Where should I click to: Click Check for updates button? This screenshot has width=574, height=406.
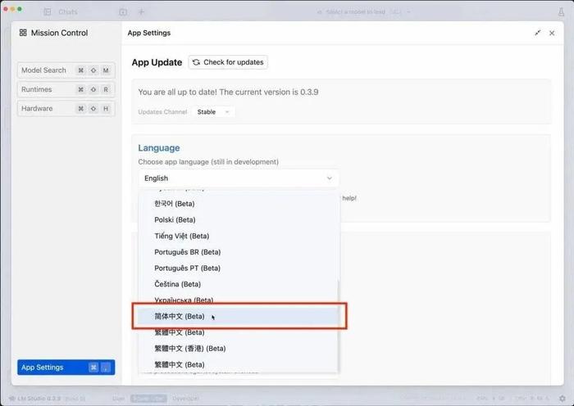228,62
